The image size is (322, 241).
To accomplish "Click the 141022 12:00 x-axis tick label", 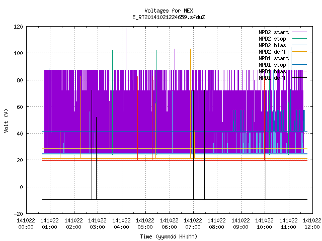I will point(312,224).
